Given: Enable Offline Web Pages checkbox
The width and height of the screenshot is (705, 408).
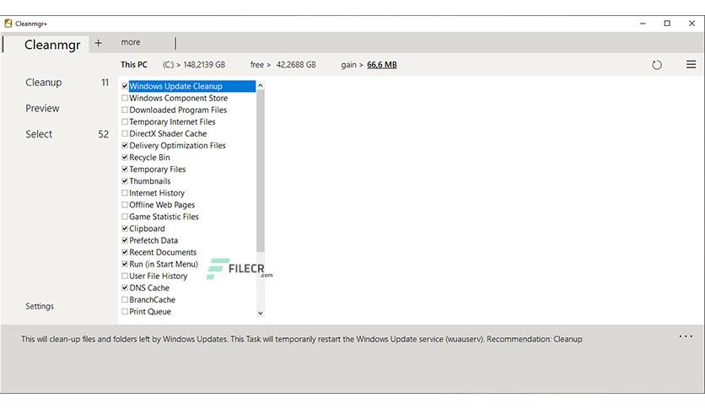Looking at the screenshot, I should pos(125,205).
